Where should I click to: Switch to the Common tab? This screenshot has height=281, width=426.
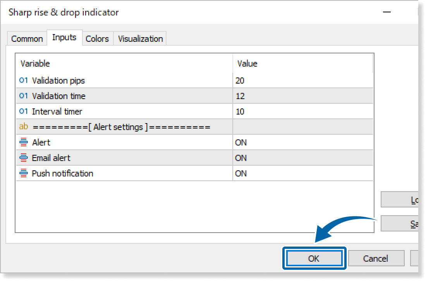click(27, 39)
